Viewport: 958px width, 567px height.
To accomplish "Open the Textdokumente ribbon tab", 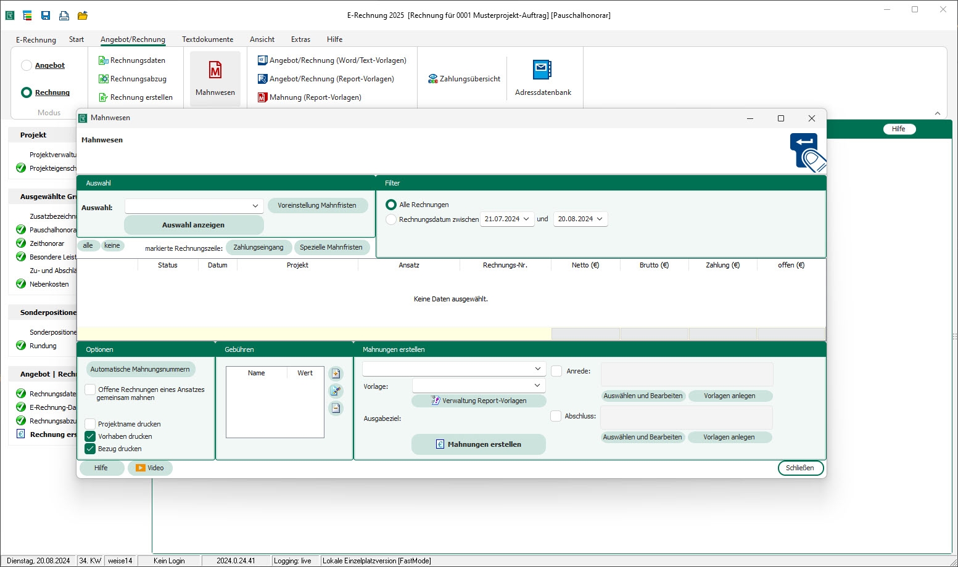I will point(207,39).
